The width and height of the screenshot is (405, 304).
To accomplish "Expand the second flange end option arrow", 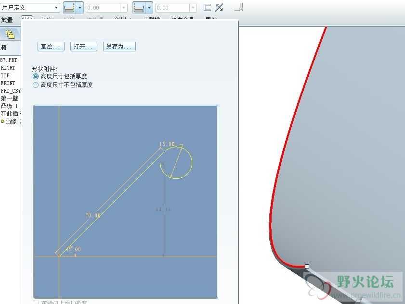I will [x=149, y=8].
